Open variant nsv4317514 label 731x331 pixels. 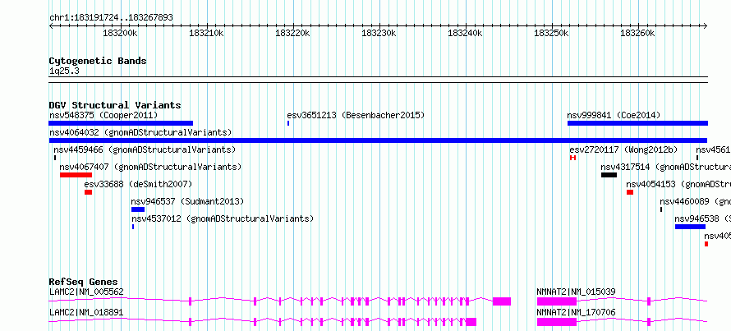666,167
